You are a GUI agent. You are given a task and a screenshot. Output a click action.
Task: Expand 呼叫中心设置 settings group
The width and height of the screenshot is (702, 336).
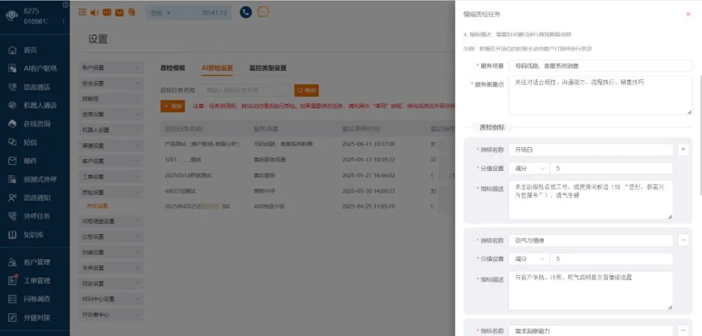click(110, 299)
